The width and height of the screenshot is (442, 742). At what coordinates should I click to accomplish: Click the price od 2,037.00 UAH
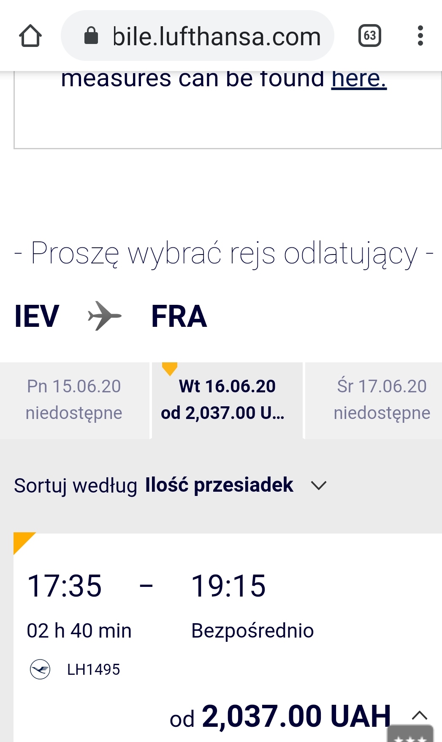pos(280,716)
